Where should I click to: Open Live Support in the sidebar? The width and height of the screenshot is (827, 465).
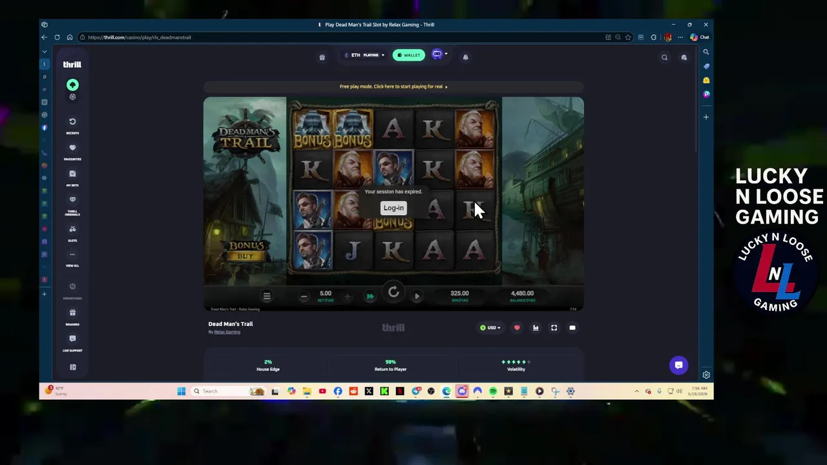[72, 343]
